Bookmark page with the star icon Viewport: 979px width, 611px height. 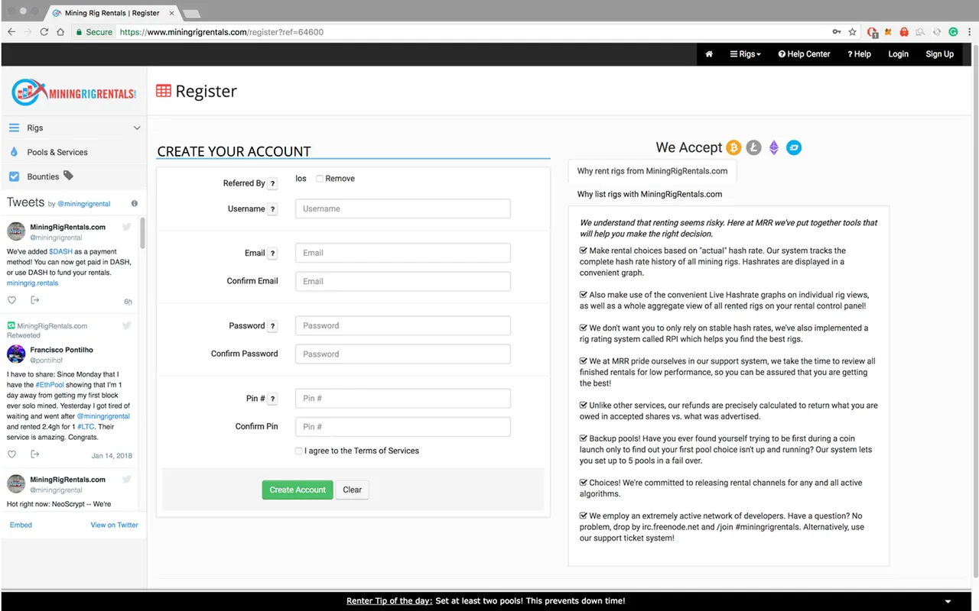tap(852, 32)
